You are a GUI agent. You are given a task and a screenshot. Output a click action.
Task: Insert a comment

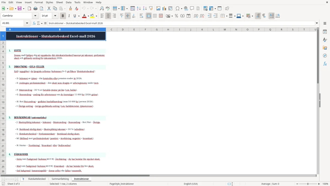(192, 9)
